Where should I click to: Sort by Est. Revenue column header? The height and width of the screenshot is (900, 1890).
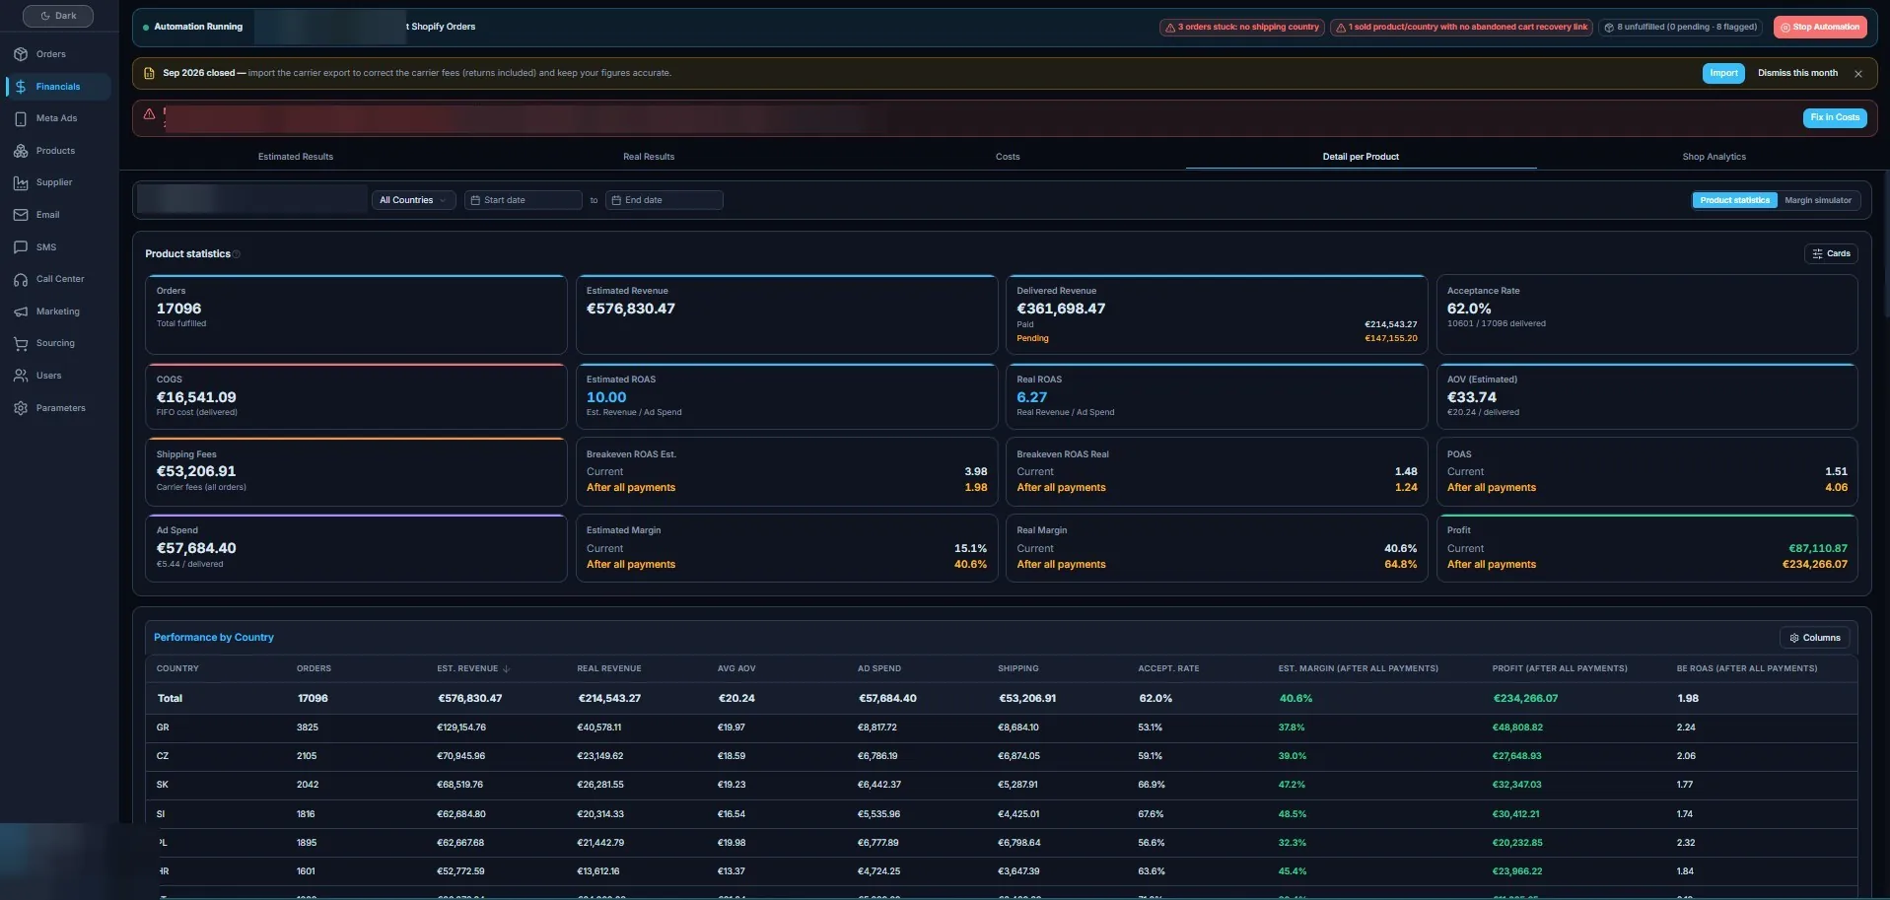(x=473, y=668)
